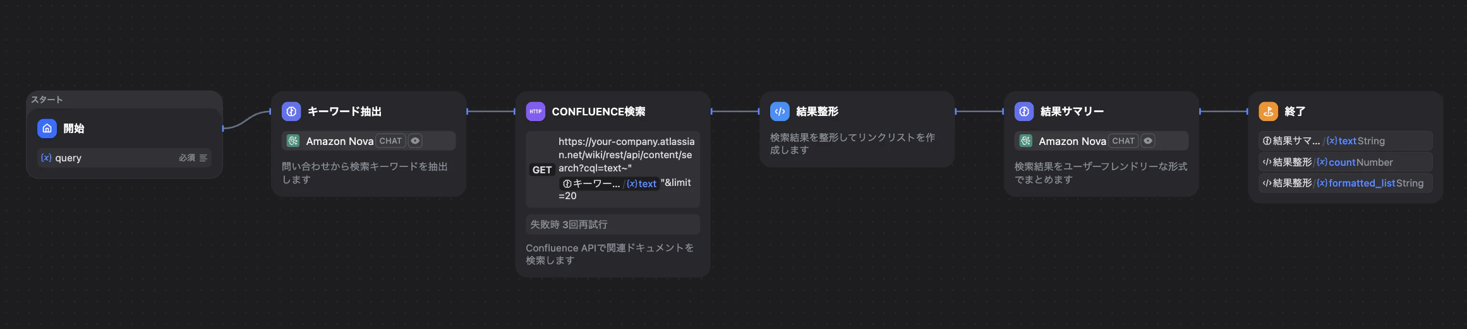The width and height of the screenshot is (1467, 329).
Task: Click the 結果整形 count Number output row
Action: click(1346, 162)
